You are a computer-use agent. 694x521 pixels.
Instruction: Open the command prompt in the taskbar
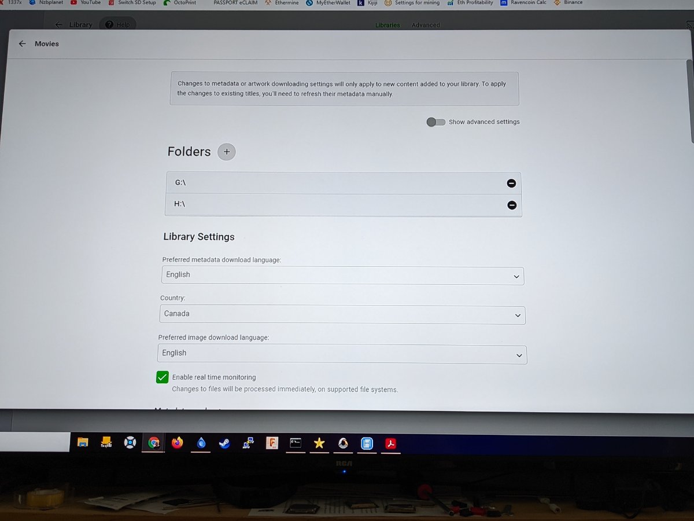click(296, 443)
